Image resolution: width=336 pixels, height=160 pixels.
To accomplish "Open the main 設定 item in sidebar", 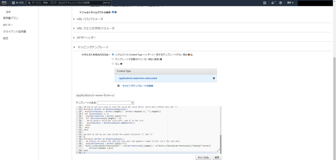I will pyautogui.click(x=5, y=38).
